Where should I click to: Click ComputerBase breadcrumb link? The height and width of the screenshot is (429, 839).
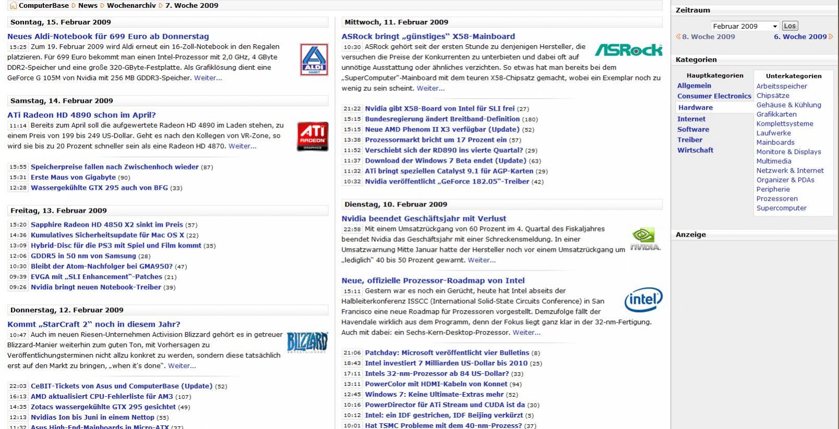click(44, 5)
